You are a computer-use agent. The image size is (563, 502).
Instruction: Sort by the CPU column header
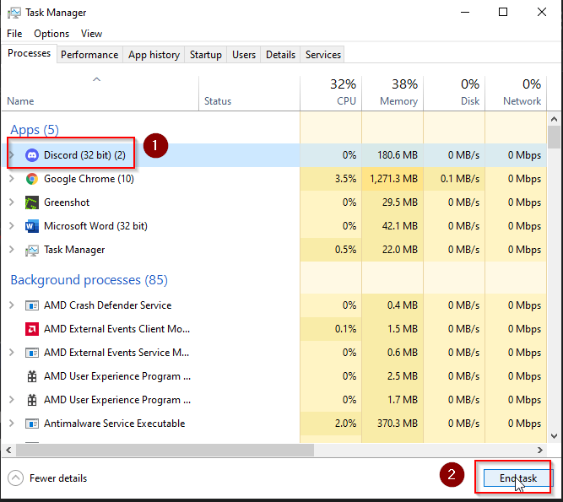pos(331,94)
